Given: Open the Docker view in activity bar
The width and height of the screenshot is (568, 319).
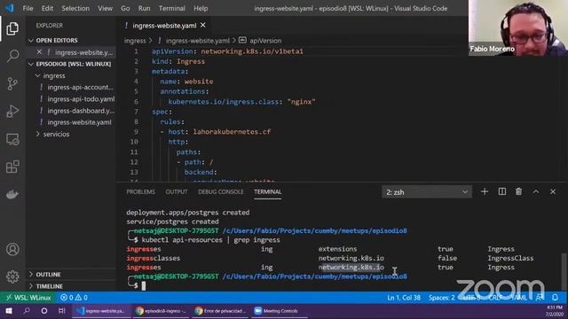Looking at the screenshot, I should (x=12, y=194).
